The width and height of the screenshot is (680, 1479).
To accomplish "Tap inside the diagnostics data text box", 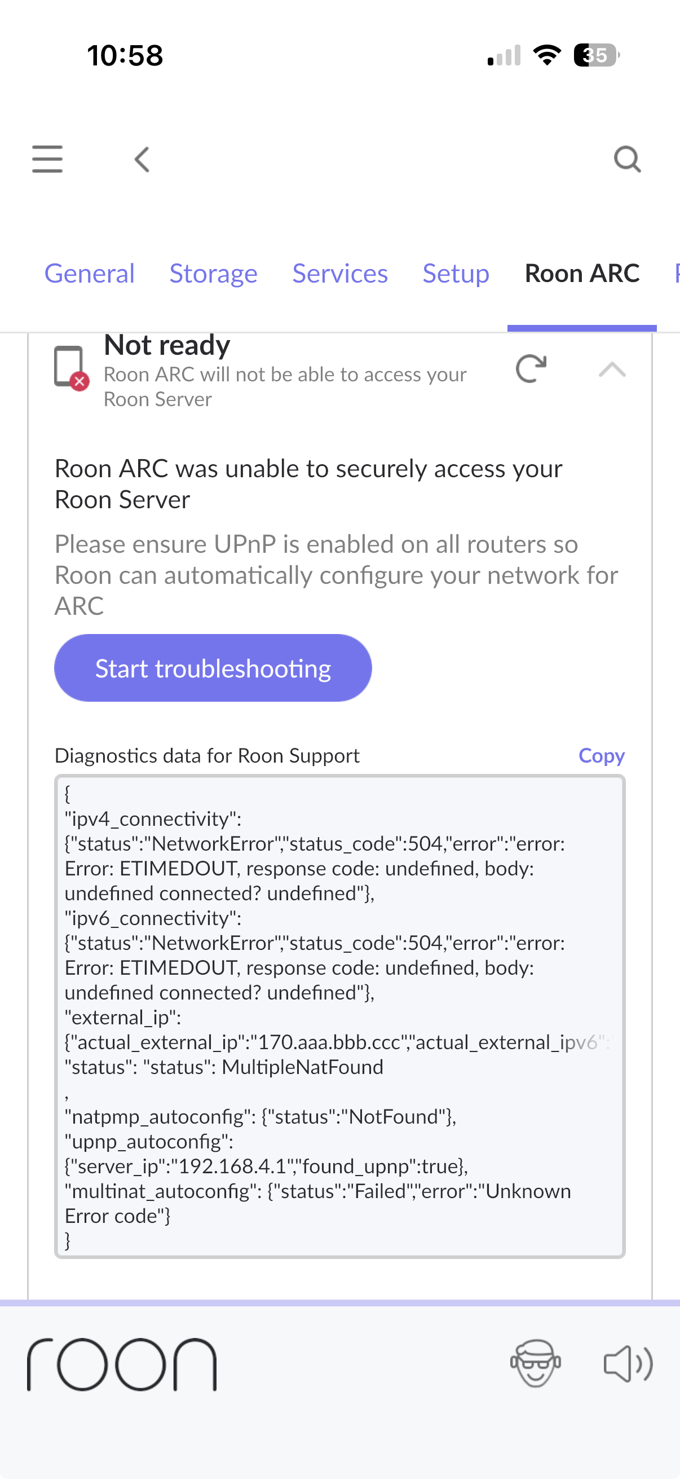I will (339, 1016).
